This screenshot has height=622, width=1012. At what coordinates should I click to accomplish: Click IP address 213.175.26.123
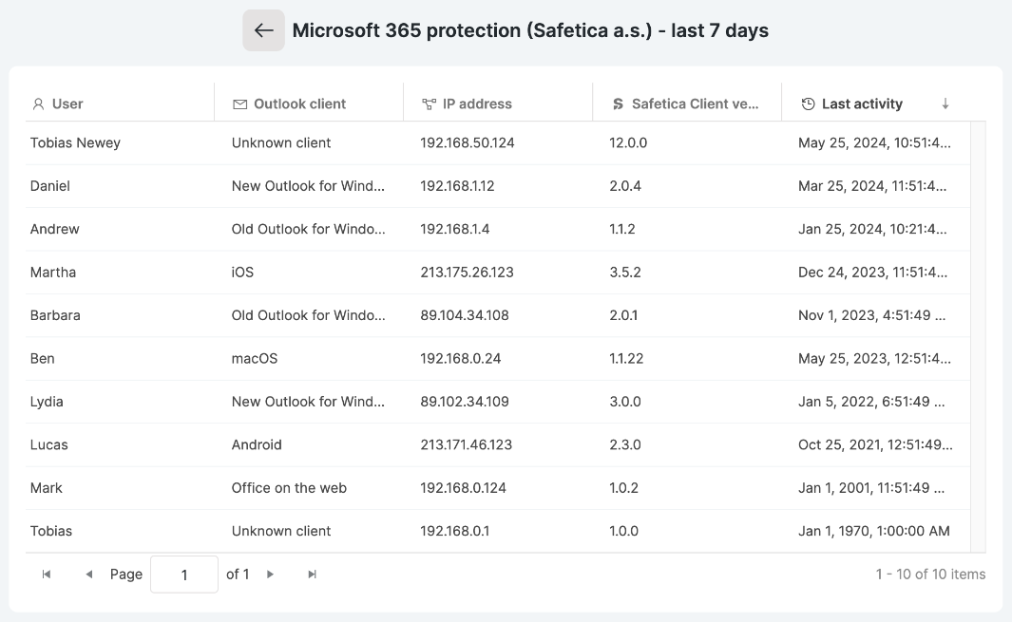[x=468, y=273]
